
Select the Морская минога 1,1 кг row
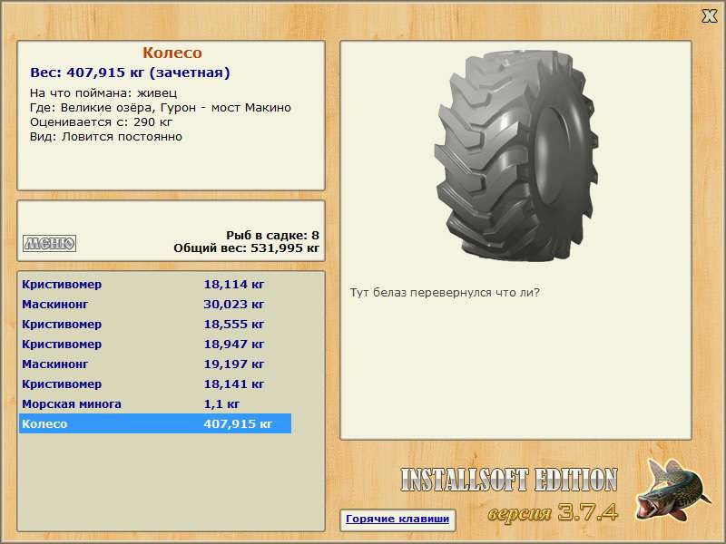coord(155,403)
